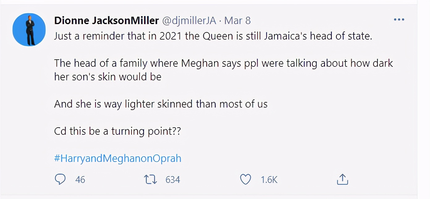430x199 pixels.
Task: Open the three-dot more options menu
Action: pos(399,20)
